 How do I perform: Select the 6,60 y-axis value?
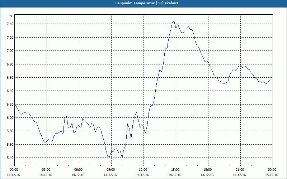point(10,78)
